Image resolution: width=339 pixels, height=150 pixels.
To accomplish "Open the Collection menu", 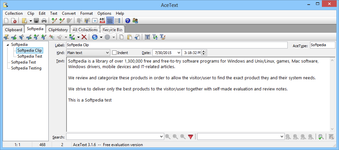I will (14, 13).
